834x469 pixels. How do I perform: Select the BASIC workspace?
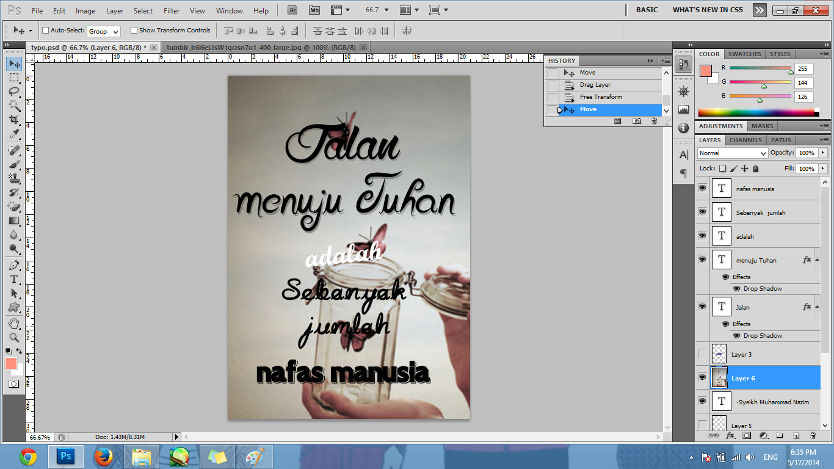pos(647,10)
